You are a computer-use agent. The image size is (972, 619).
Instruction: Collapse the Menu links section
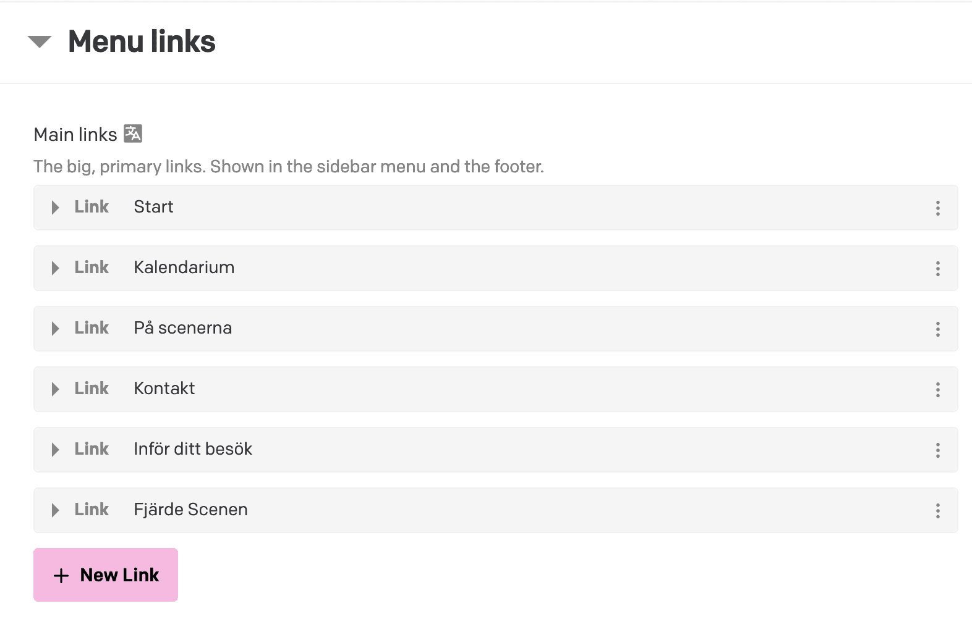(x=40, y=42)
